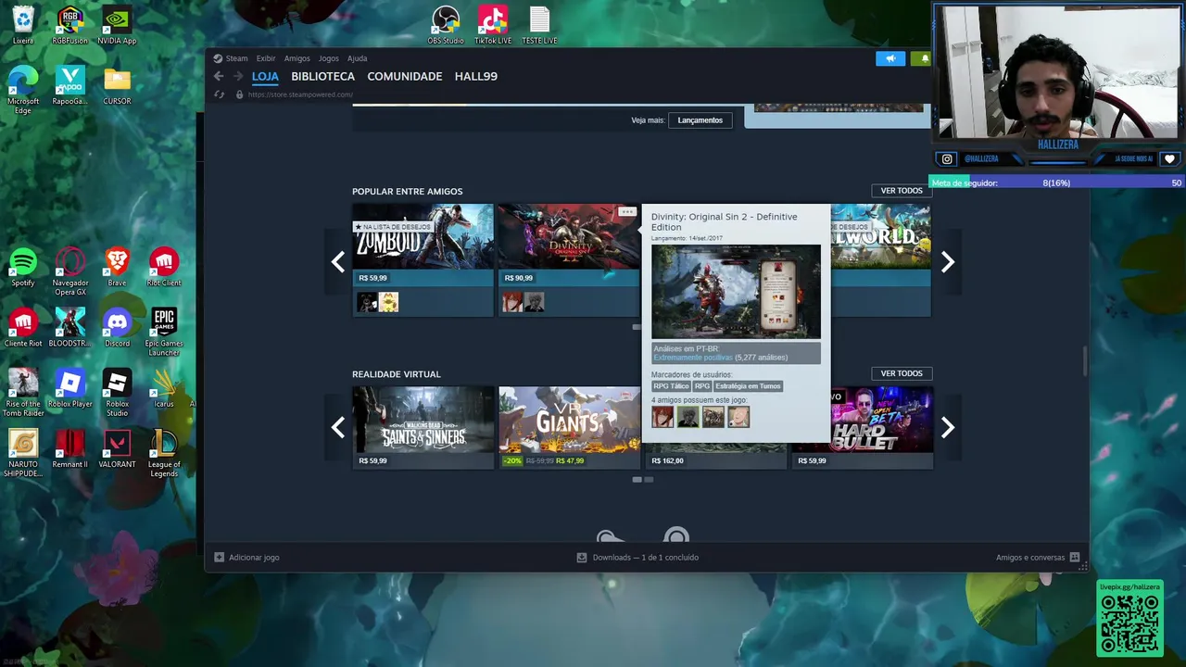Screen dimensions: 1186x667
Task: Open Roblox Studio shortcut
Action: pyautogui.click(x=117, y=393)
